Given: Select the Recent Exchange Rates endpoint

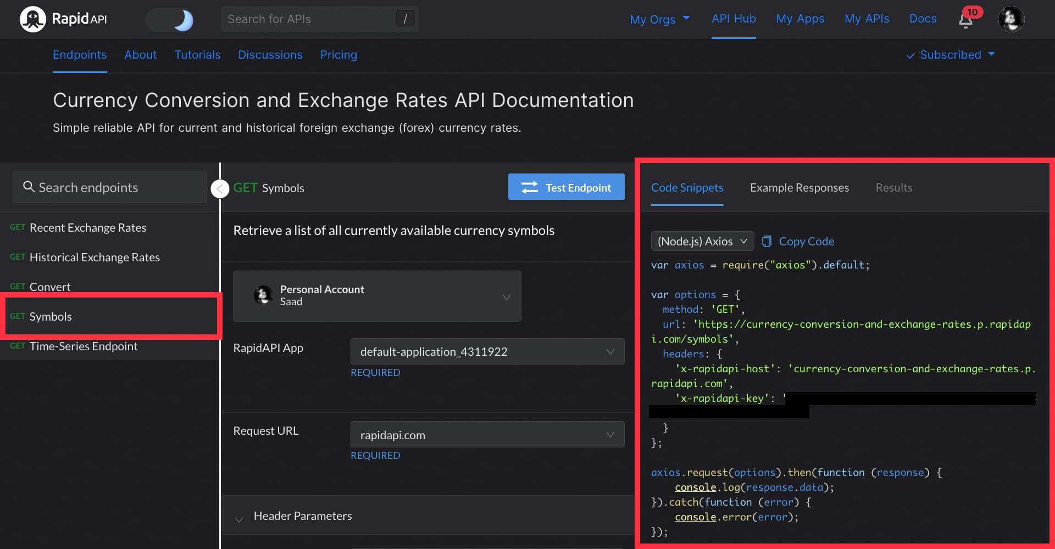Looking at the screenshot, I should tap(109, 228).
